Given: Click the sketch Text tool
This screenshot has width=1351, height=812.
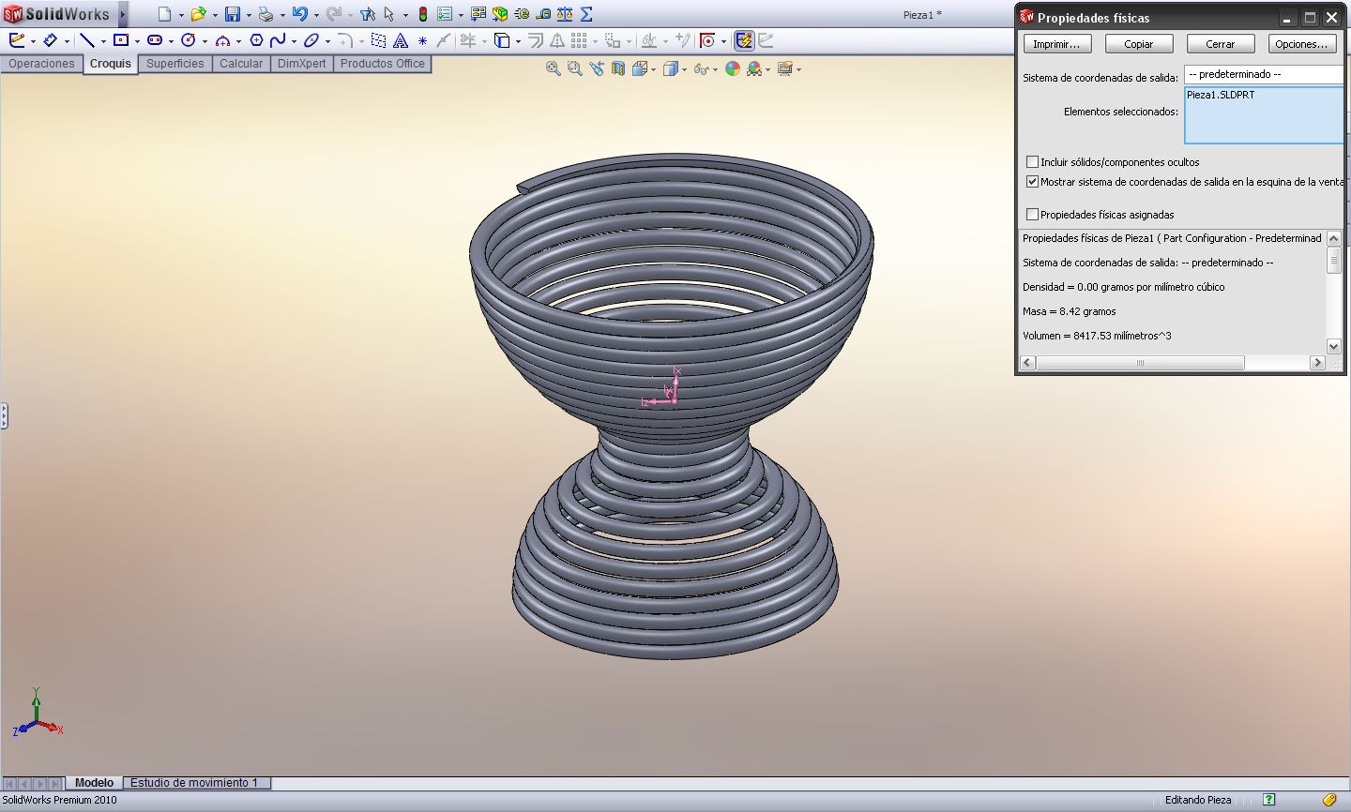Looking at the screenshot, I should click(401, 40).
